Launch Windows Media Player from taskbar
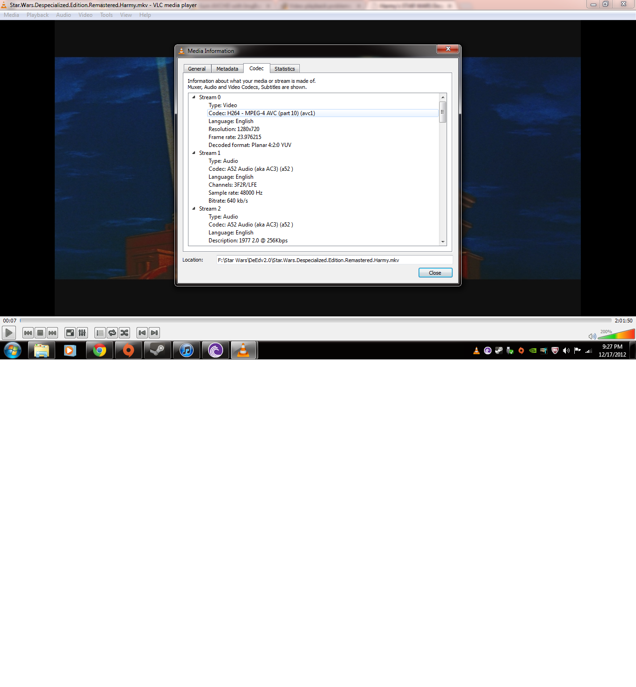 (x=70, y=350)
